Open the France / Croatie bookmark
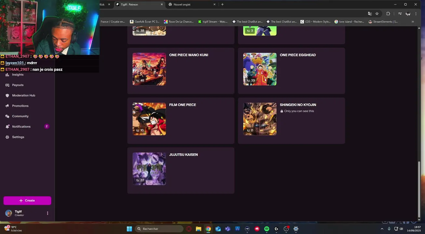Viewport: 425px width, 234px height. 113,22
